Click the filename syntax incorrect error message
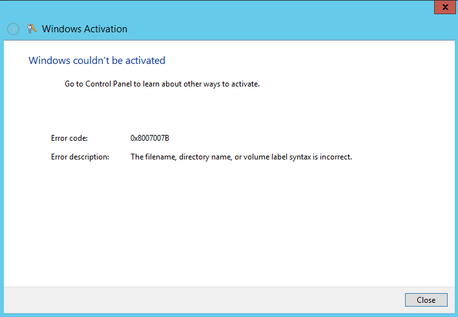Screen dimensions: 458x317 pos(241,157)
